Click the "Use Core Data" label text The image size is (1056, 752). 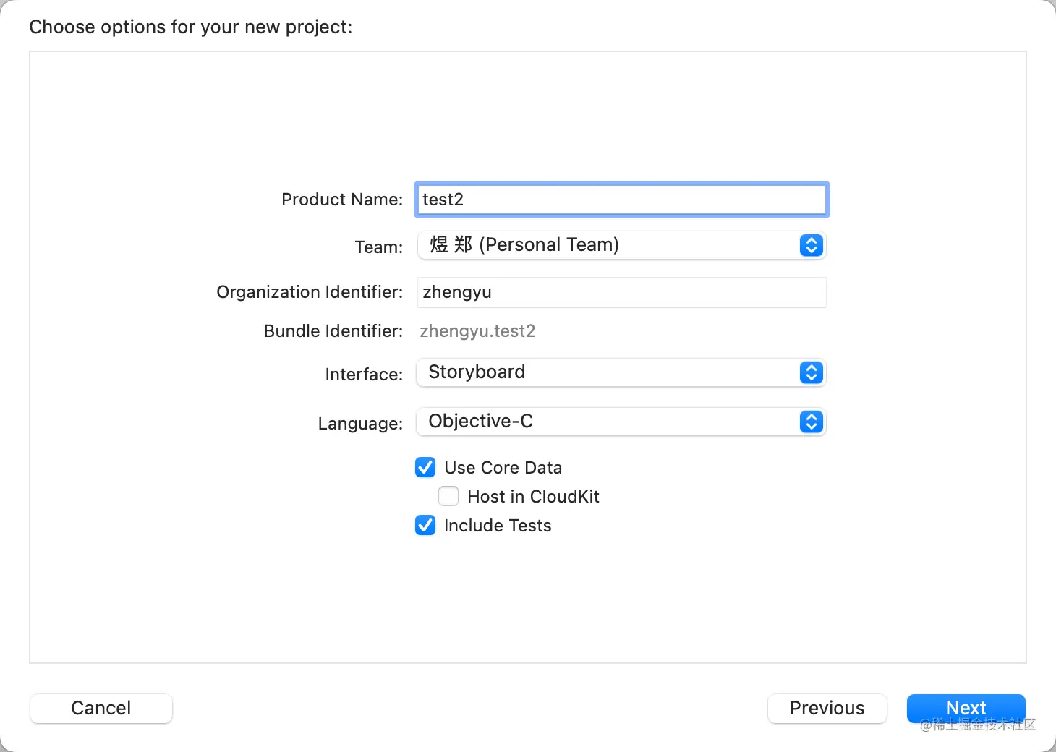point(503,468)
